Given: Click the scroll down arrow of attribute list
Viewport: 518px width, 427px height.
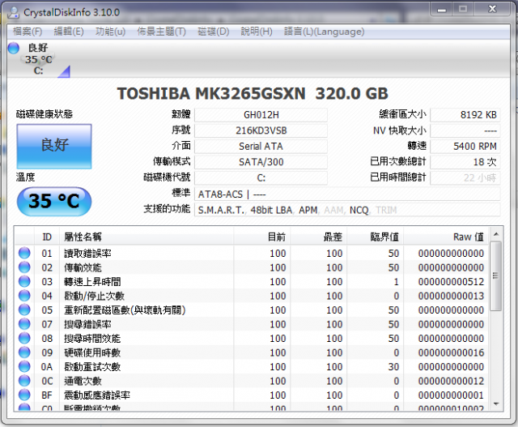Looking at the screenshot, I should 496,404.
